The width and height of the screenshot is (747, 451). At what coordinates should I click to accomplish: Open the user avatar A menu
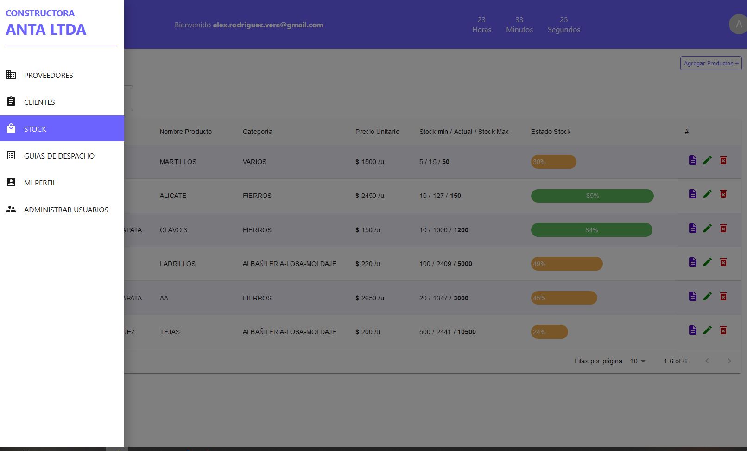coord(738,24)
